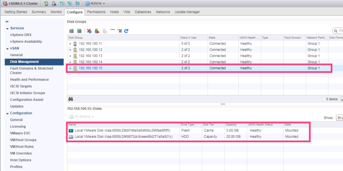This screenshot has width=343, height=171.
Task: Click the claim disks checklist icon
Action: tap(71, 31)
